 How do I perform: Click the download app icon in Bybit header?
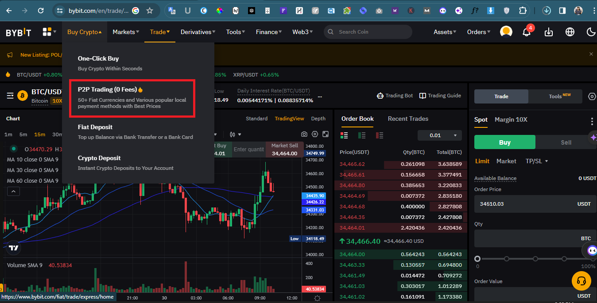pos(549,32)
